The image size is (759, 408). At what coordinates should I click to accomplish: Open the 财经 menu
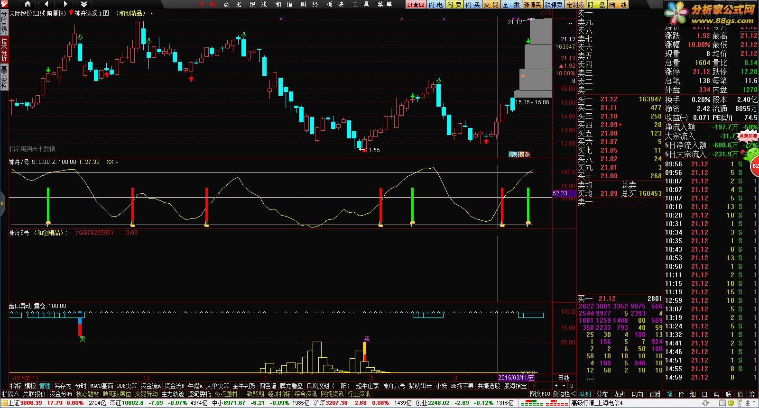pos(309,4)
